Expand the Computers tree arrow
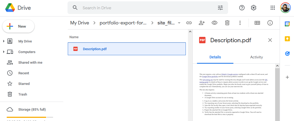 [x=4, y=52]
